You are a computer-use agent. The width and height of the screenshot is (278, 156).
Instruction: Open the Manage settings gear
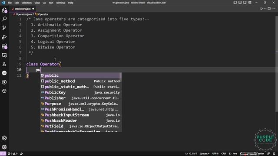tap(4, 147)
